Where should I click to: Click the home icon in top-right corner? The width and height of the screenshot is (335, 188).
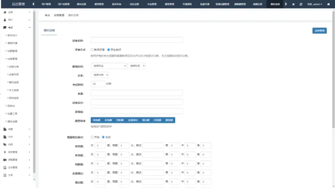point(328,4)
